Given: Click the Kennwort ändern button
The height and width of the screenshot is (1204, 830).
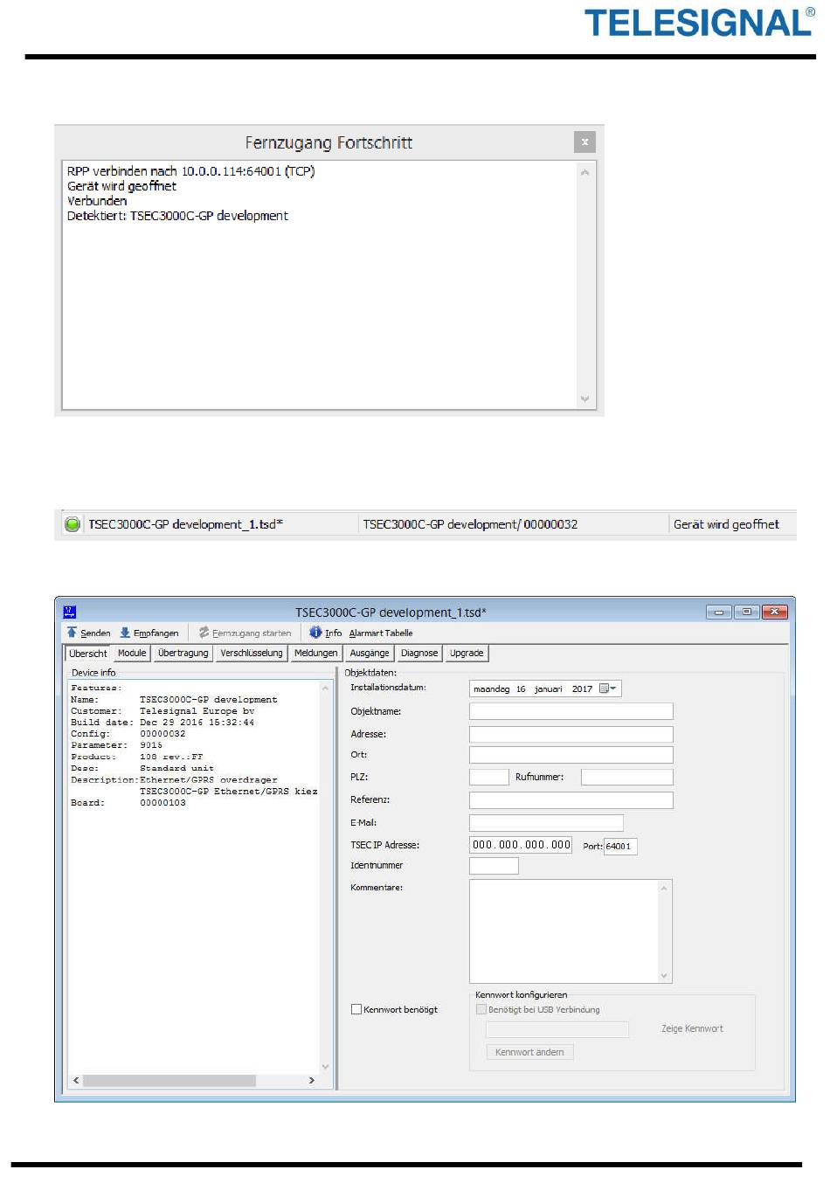Looking at the screenshot, I should point(529,1052).
